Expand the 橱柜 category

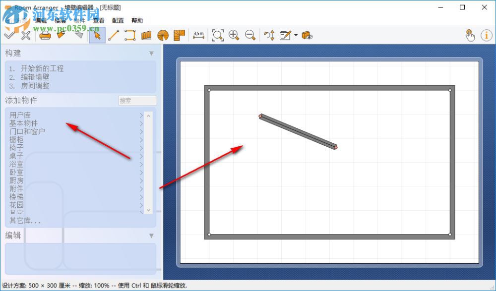[x=76, y=140]
